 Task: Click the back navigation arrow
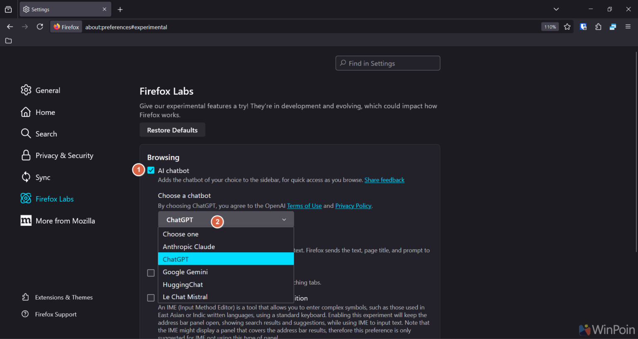click(10, 27)
